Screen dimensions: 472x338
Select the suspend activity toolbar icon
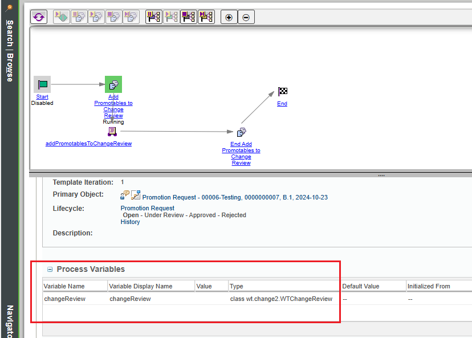click(x=79, y=17)
